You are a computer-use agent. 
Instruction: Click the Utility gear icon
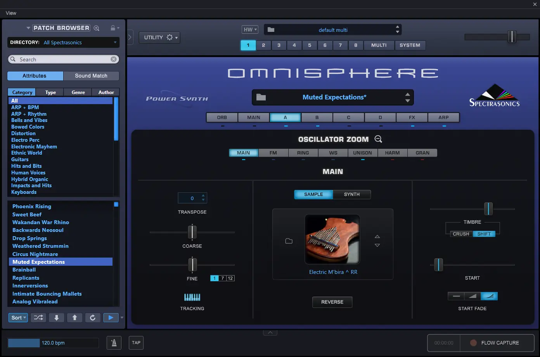click(x=170, y=37)
